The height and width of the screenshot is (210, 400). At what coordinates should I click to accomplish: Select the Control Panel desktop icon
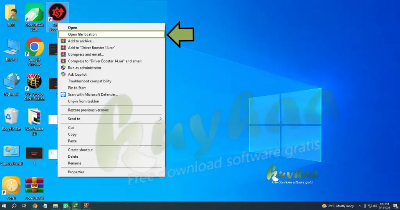[11, 155]
